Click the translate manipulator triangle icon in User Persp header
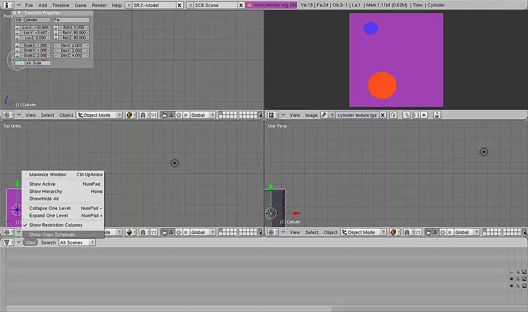The height and width of the screenshot is (312, 528). click(x=435, y=232)
